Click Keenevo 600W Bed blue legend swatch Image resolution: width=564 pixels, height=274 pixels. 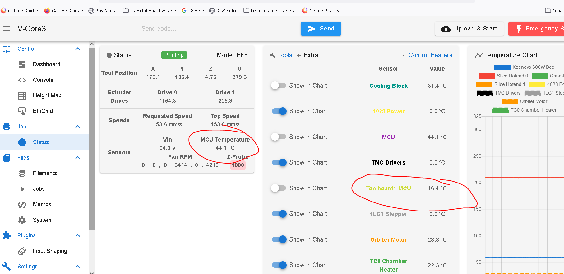coord(502,67)
